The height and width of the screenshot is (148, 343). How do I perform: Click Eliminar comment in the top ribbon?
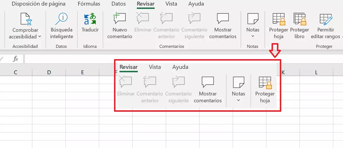[143, 23]
